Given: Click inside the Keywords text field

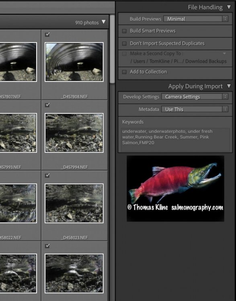Looking at the screenshot, I should point(175,140).
